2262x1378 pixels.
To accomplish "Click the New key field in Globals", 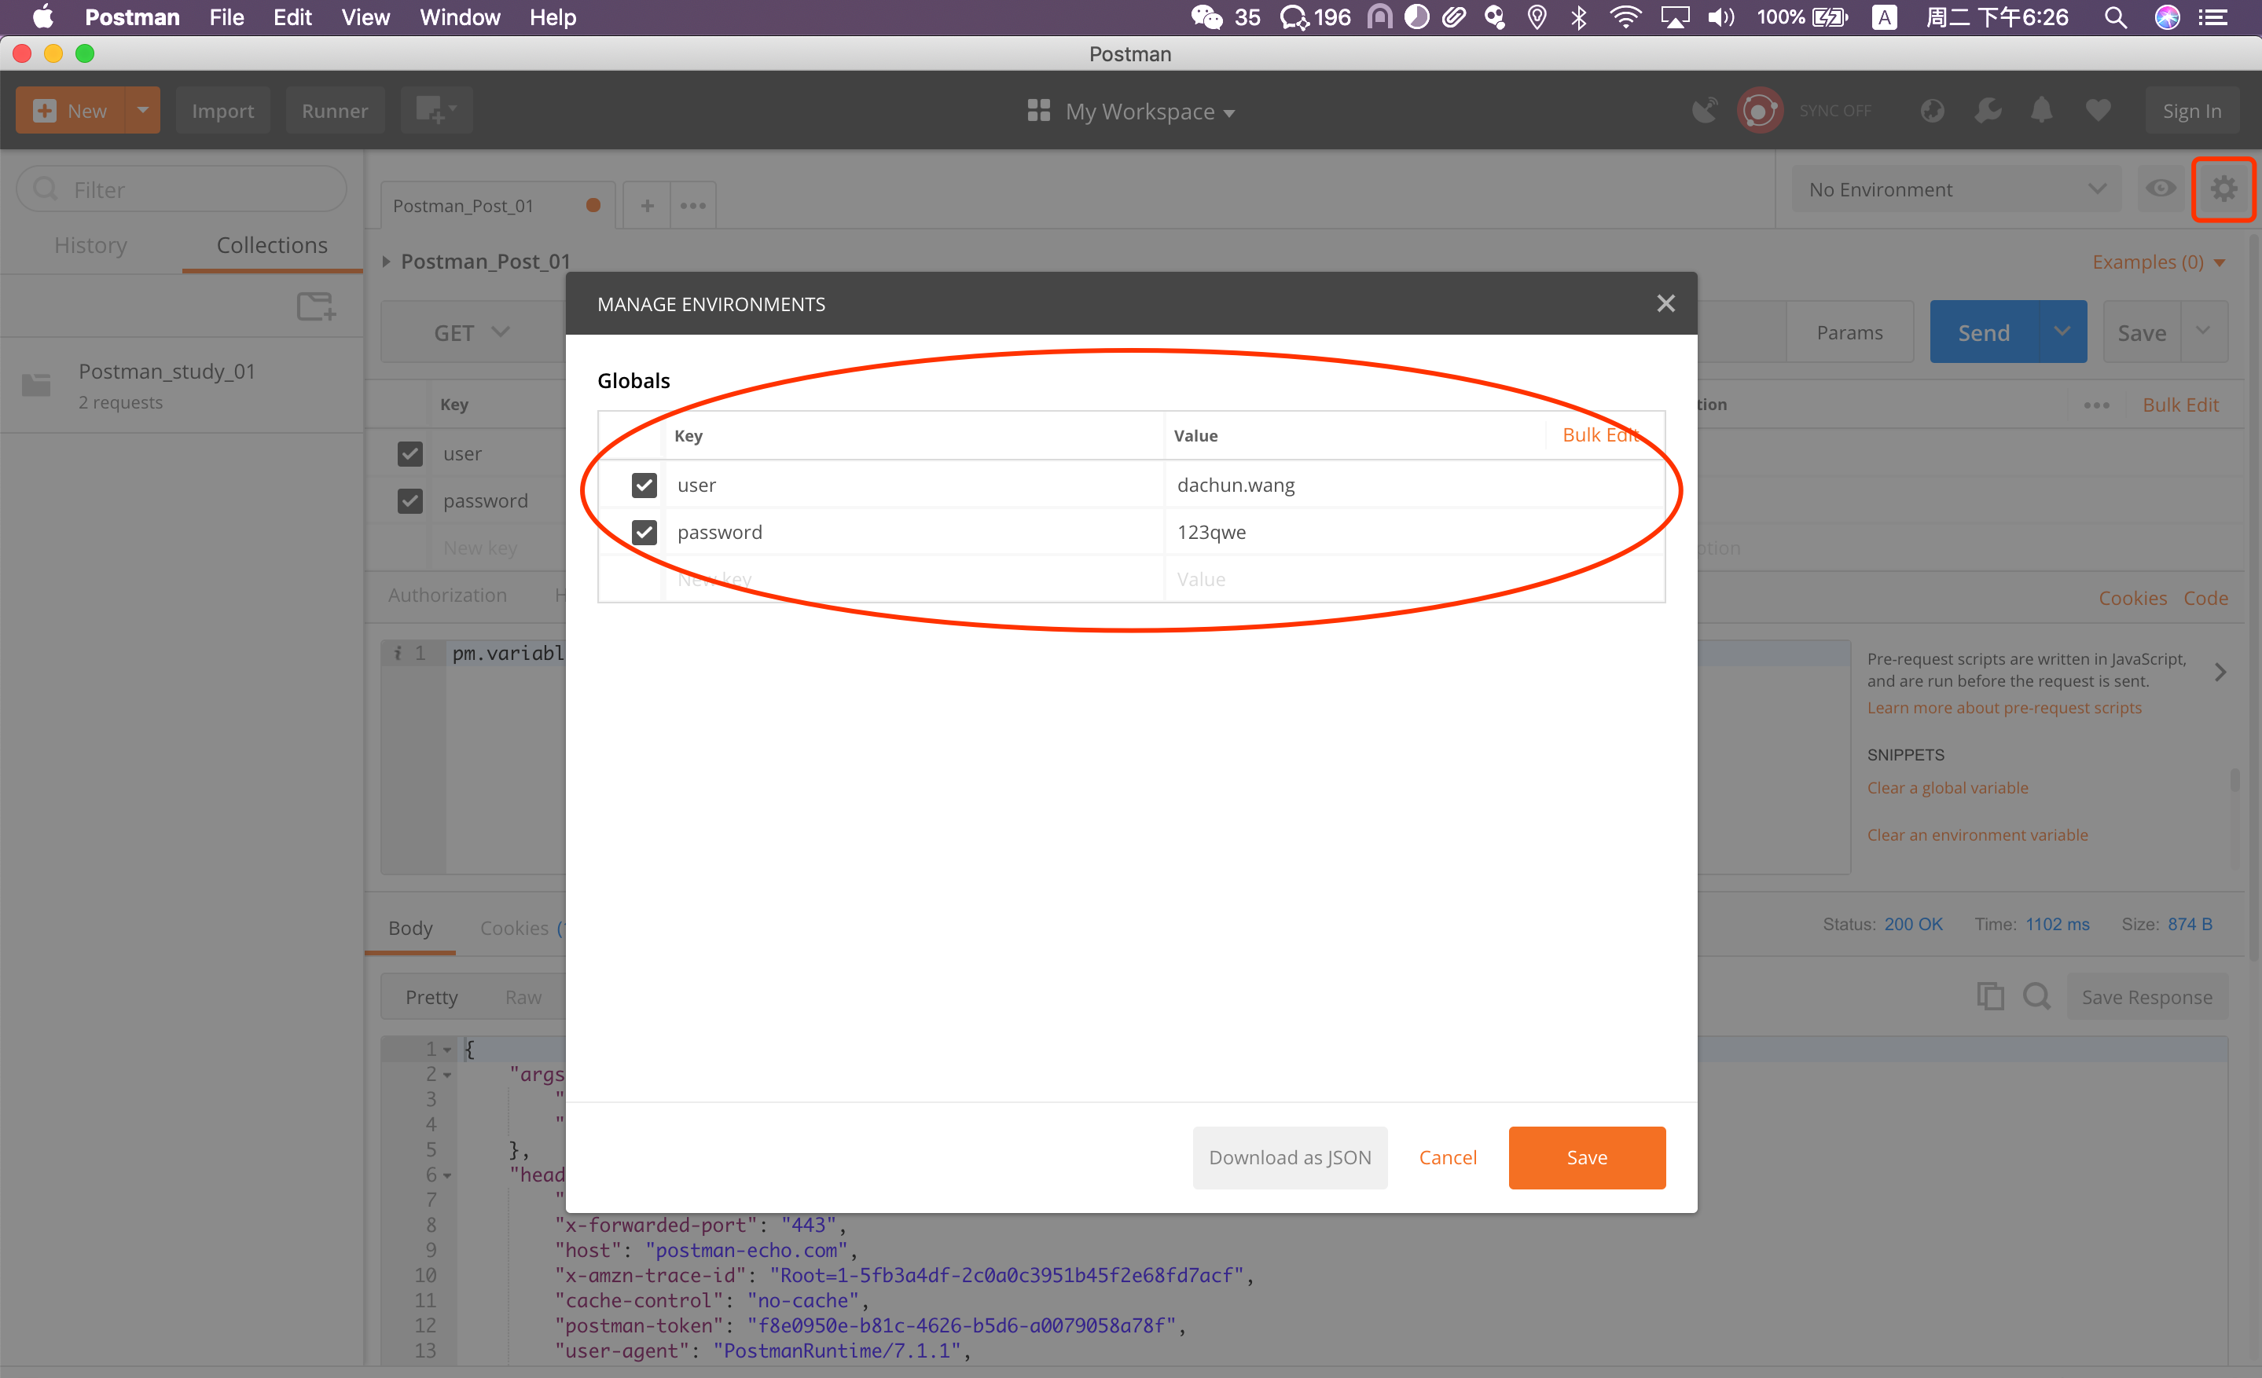I will [x=913, y=579].
